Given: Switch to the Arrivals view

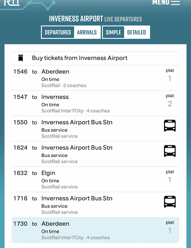Looking at the screenshot, I should [x=87, y=32].
